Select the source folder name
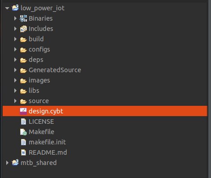This screenshot has height=178, width=211. 39,101
